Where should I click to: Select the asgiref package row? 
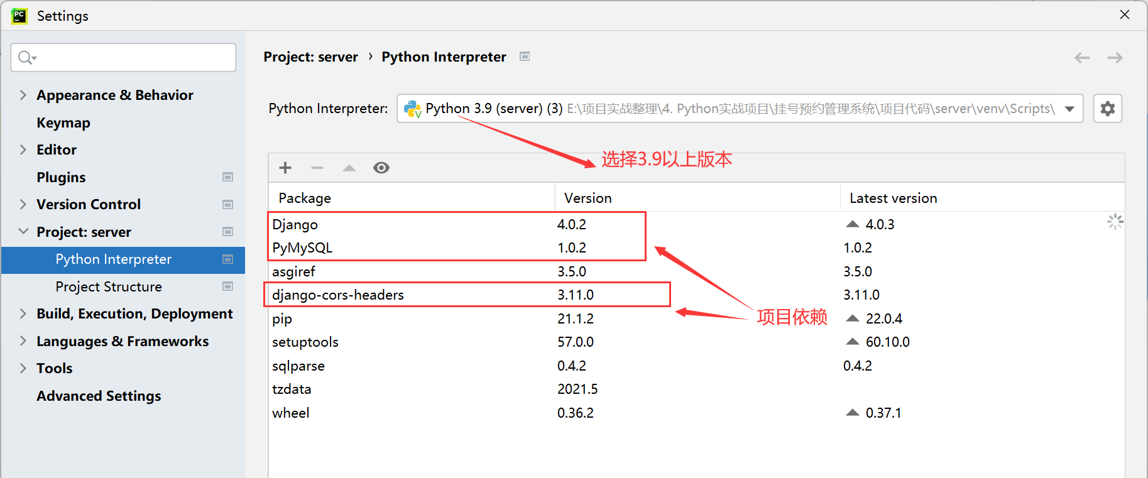coord(696,271)
